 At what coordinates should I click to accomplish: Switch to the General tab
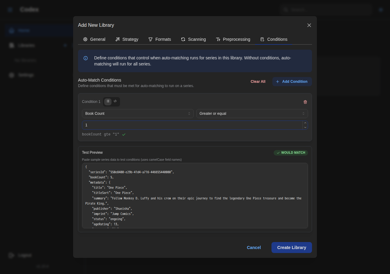[x=94, y=39]
